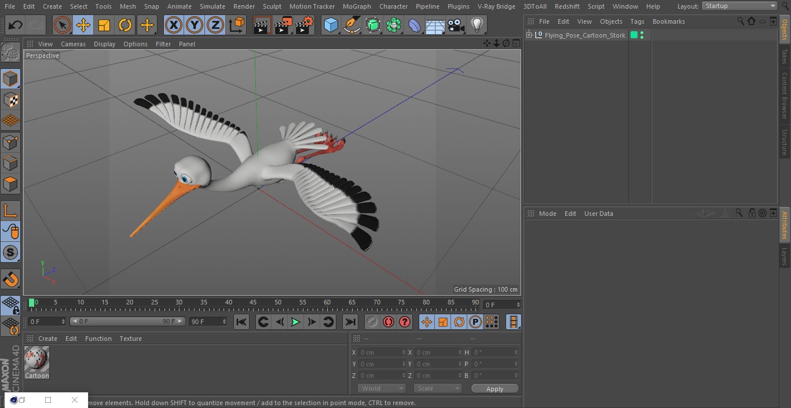Render the current view

[x=262, y=25]
